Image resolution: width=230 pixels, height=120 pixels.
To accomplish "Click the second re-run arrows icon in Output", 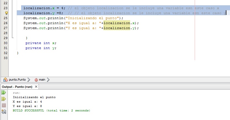I will coord(4,99).
